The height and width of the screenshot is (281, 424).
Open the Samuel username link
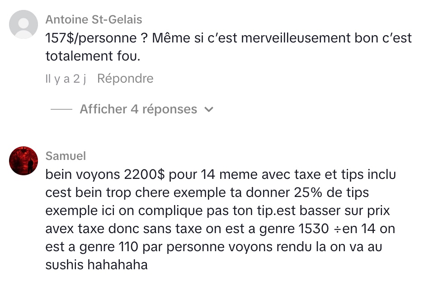(66, 156)
